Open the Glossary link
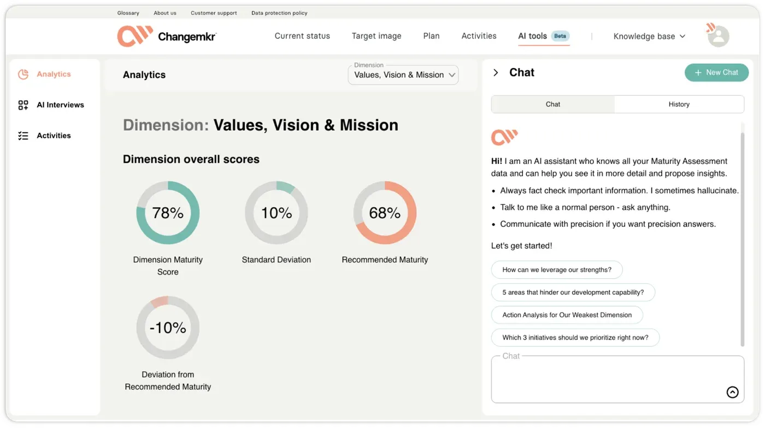The width and height of the screenshot is (765, 428). [128, 13]
